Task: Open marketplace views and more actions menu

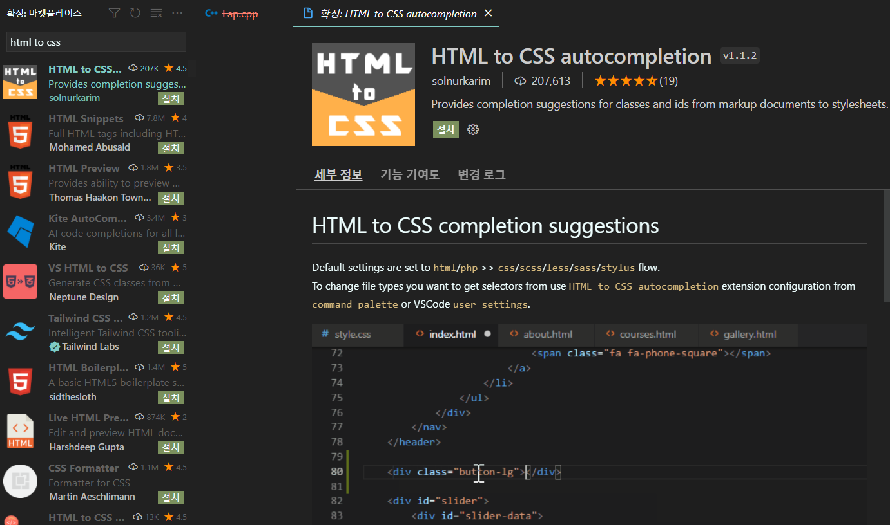Action: [x=177, y=13]
